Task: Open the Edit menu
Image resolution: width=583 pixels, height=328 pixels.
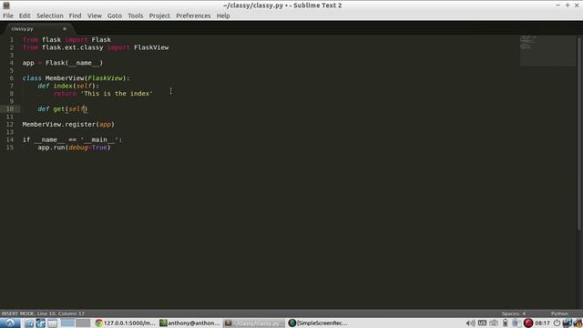Action: click(25, 15)
